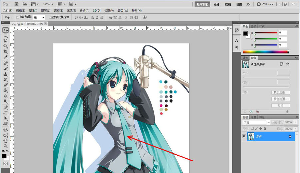Image resolution: width=300 pixels, height=173 pixels.
Task: Select the Custom Shape tool
Action: [6, 124]
